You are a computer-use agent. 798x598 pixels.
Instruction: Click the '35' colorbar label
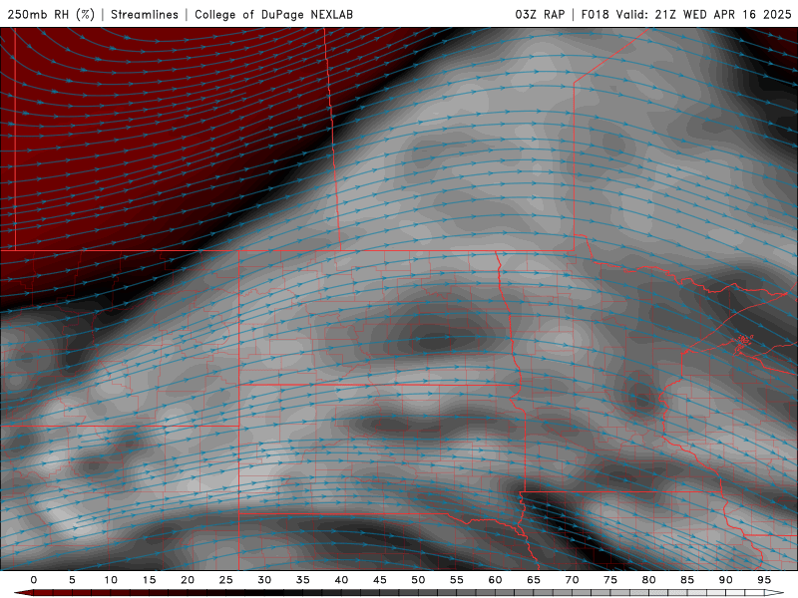[303, 580]
